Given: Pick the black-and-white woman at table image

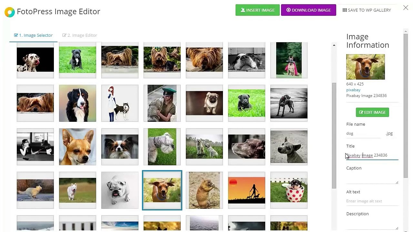Looking at the screenshot, I should tap(35, 147).
